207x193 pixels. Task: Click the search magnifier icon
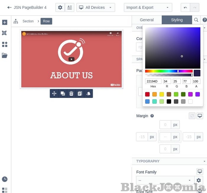[196, 20]
